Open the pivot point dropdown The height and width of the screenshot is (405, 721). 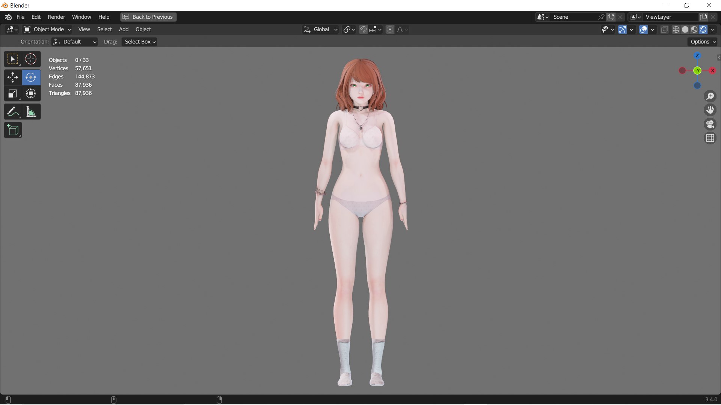coord(349,29)
